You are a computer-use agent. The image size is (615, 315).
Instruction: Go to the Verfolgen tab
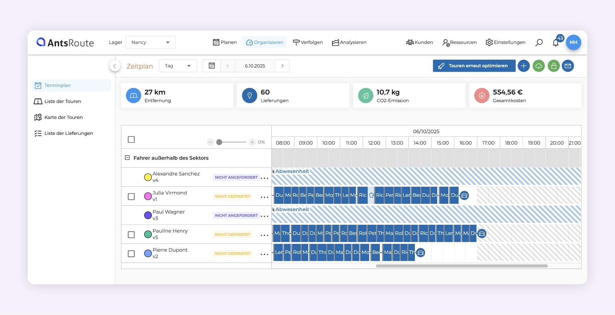coord(307,42)
